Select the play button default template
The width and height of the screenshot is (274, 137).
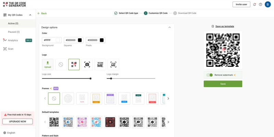tap(152, 122)
